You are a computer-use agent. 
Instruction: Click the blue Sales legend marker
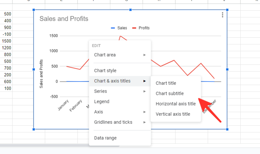113,28
